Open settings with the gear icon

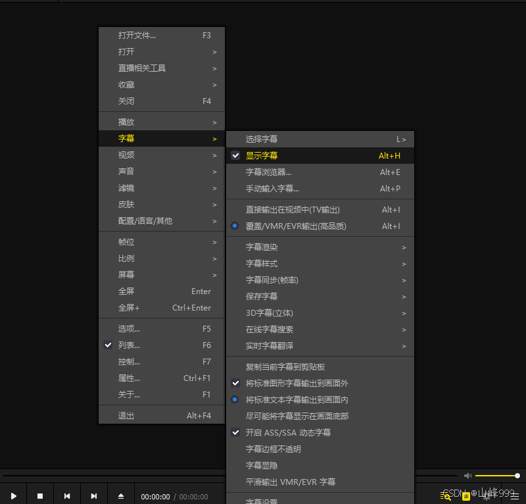(487, 496)
